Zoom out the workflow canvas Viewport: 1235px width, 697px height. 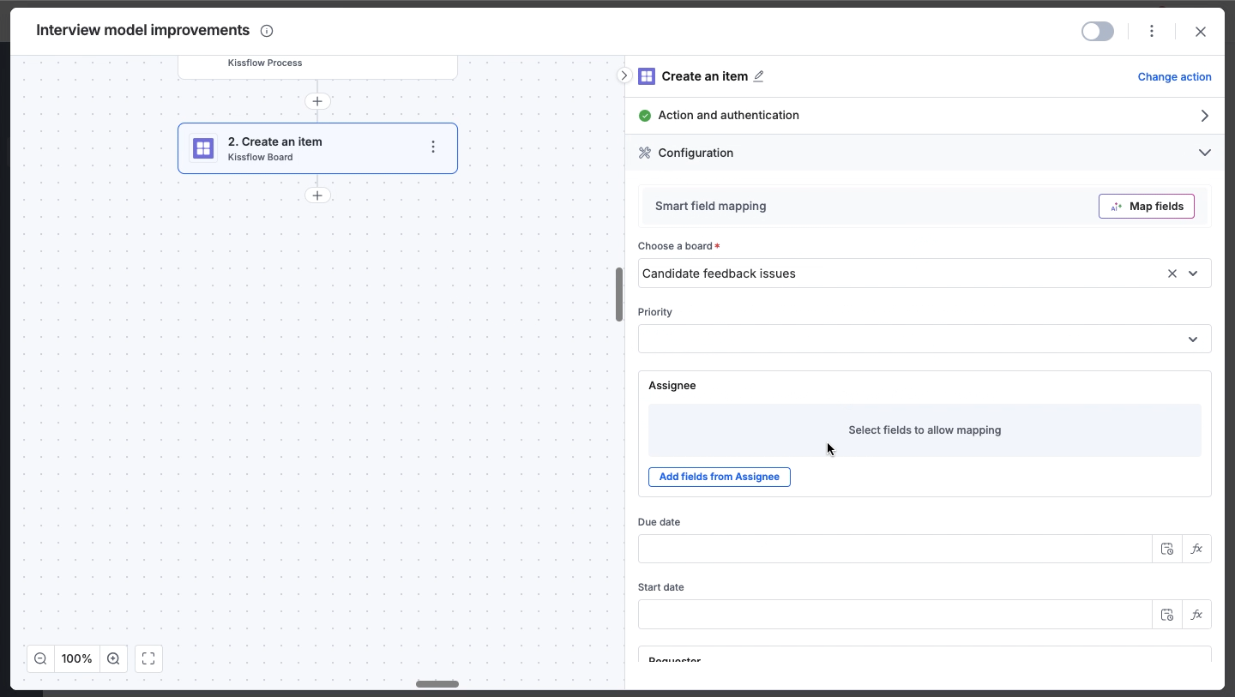[40, 658]
